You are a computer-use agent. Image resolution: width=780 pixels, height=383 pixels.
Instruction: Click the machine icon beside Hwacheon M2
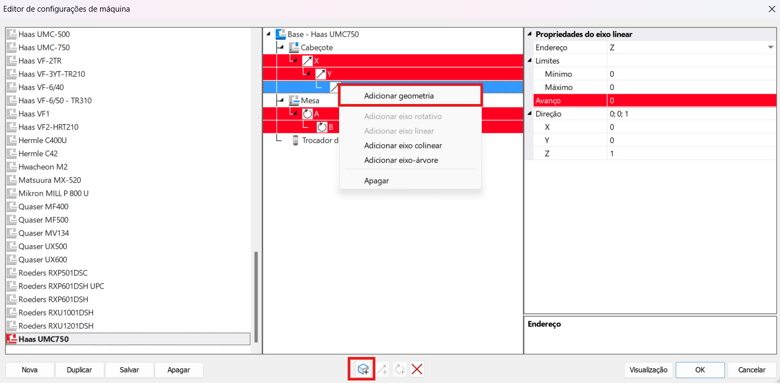point(11,167)
